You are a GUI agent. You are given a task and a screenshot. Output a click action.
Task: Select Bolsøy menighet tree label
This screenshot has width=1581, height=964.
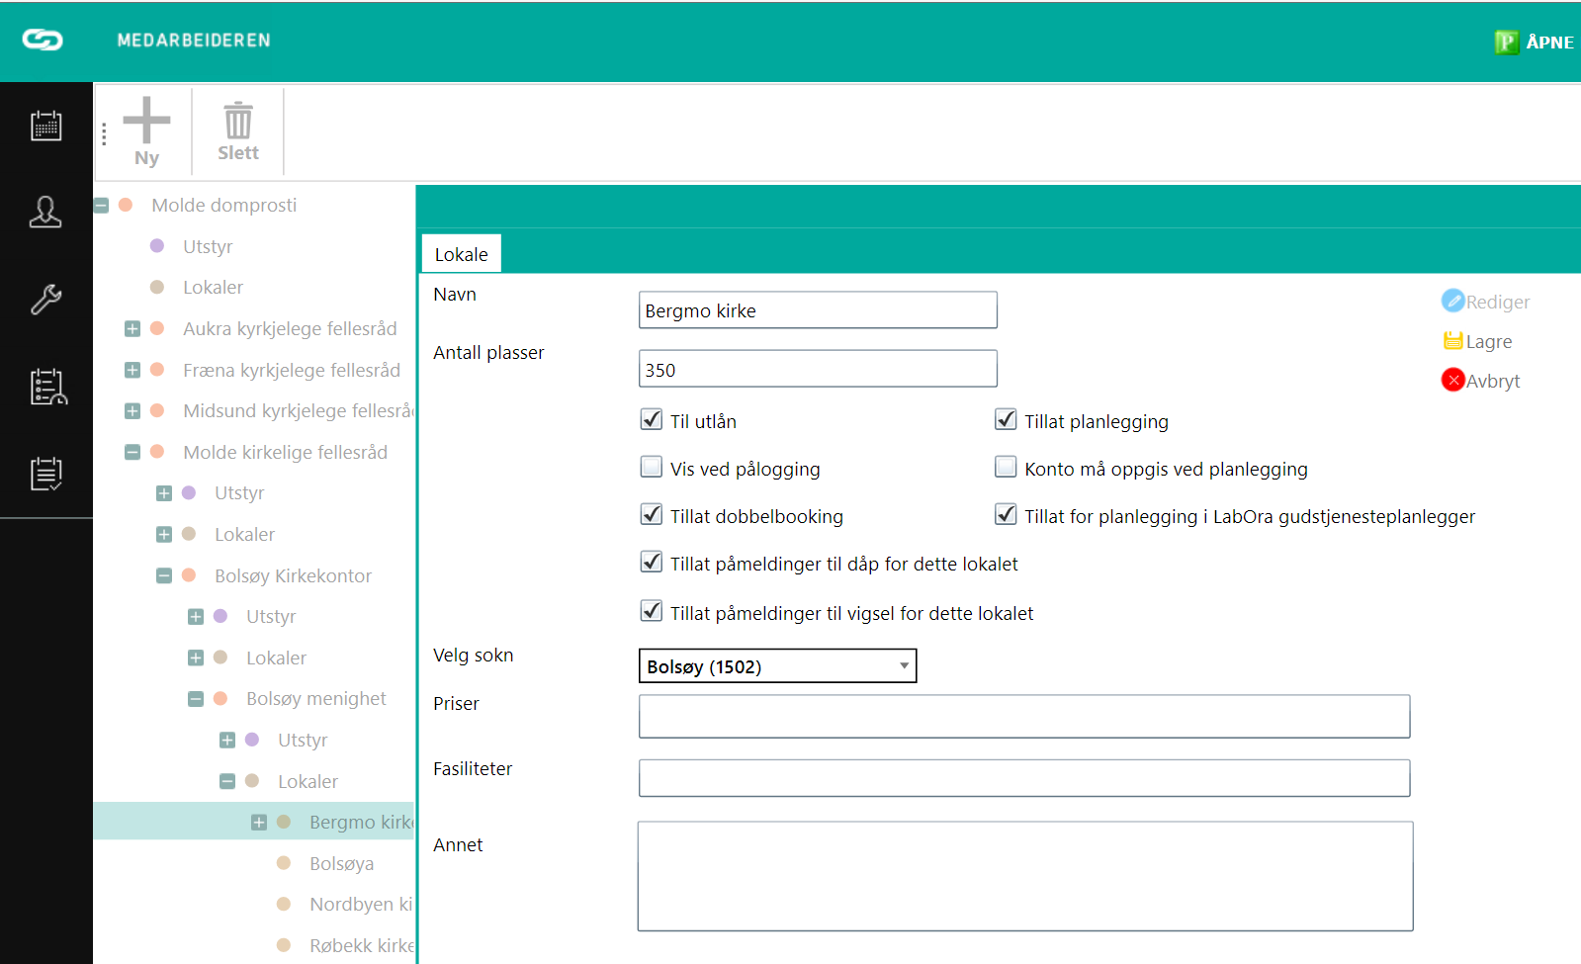pos(316,698)
